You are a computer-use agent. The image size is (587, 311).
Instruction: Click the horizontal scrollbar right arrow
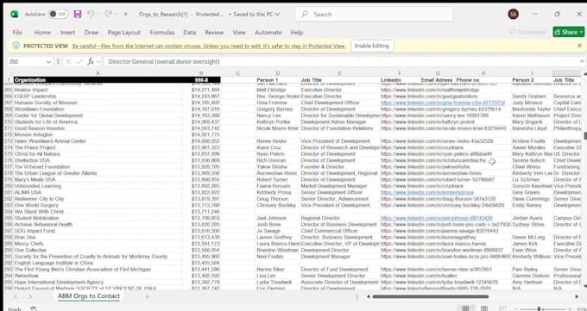[577, 296]
